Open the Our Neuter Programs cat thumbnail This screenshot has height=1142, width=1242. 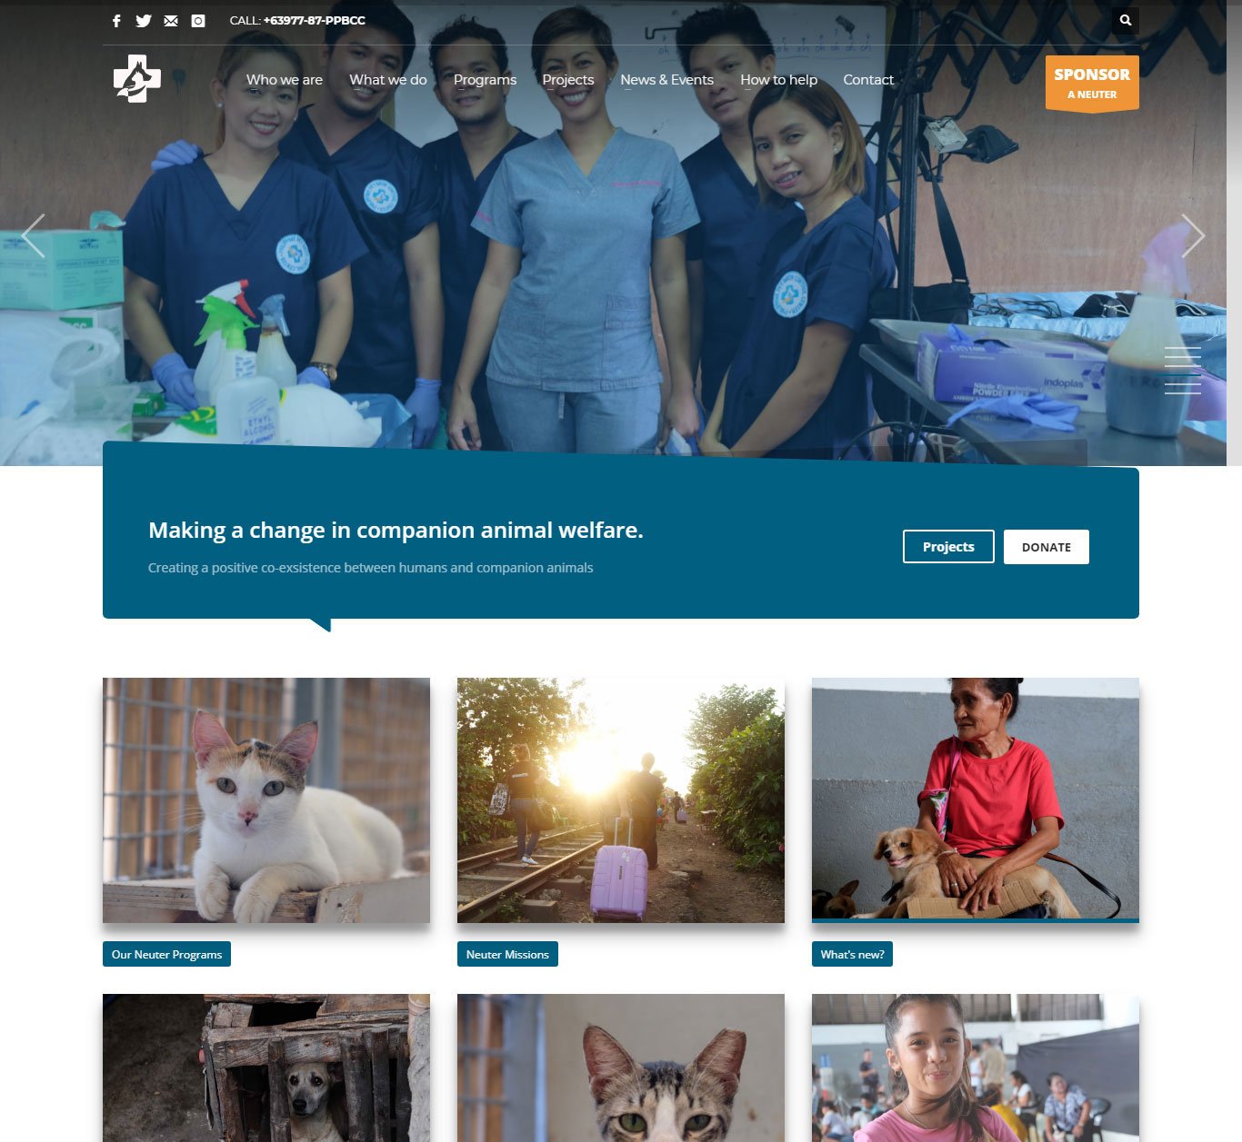tap(266, 800)
